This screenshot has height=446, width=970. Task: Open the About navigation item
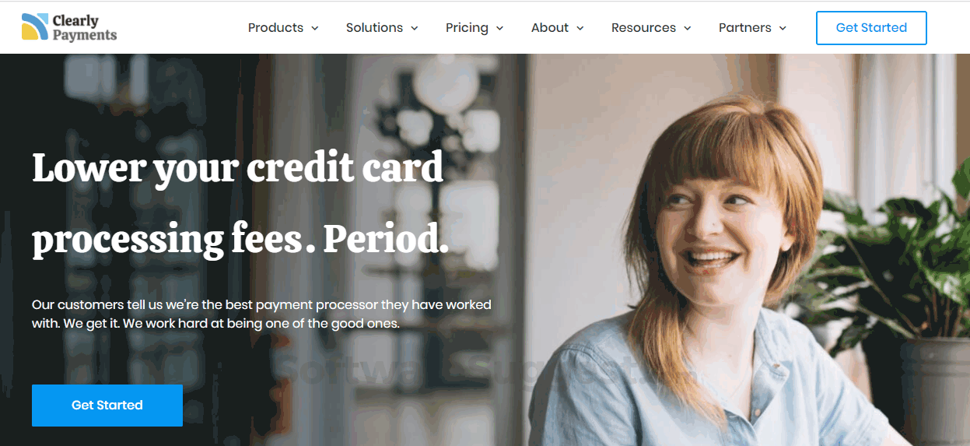[550, 27]
